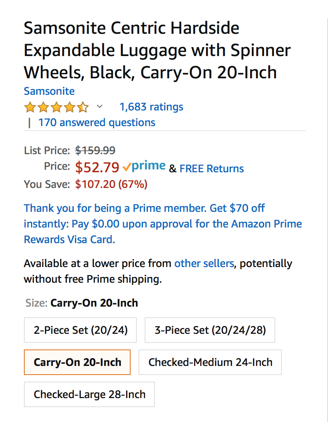The image size is (328, 422).
Task: Pick the Checked-Large 28-Inch size
Action: [x=89, y=394]
